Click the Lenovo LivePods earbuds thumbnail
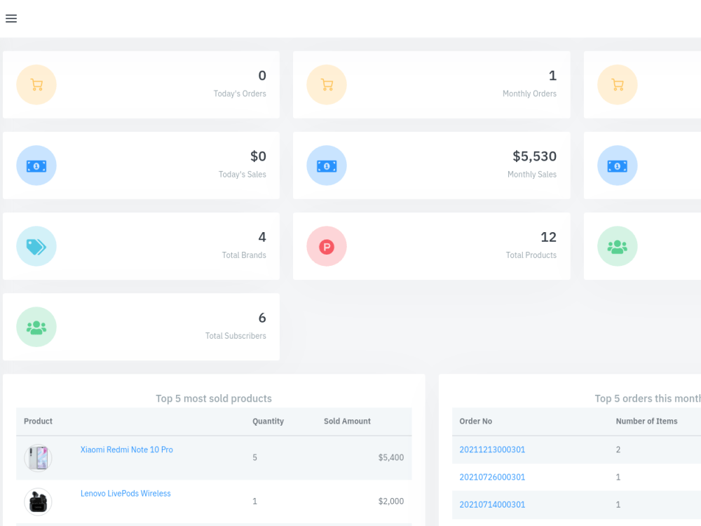701x526 pixels. pyautogui.click(x=38, y=501)
